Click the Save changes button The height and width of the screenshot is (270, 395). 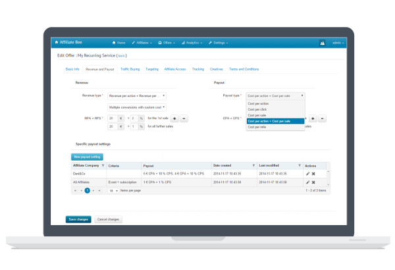[78, 219]
